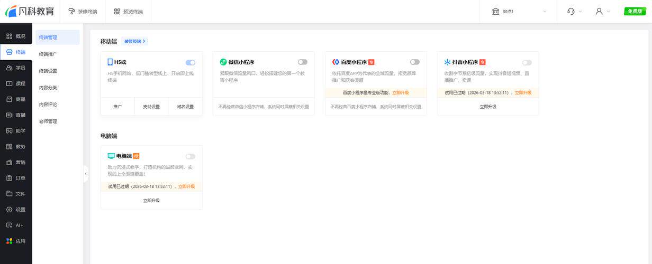The height and width of the screenshot is (264, 652).
Task: Click 支付设置 in H5端 card
Action: 151,107
